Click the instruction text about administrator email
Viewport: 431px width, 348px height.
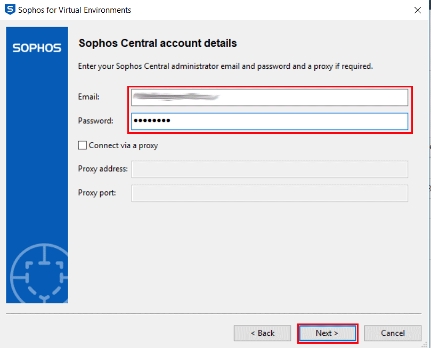point(225,66)
